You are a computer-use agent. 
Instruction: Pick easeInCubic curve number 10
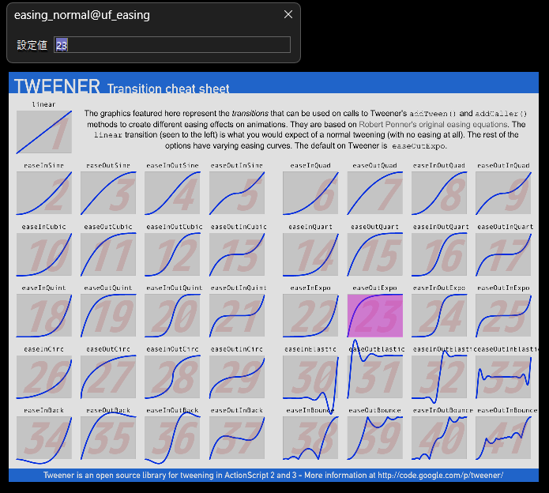tap(43, 254)
